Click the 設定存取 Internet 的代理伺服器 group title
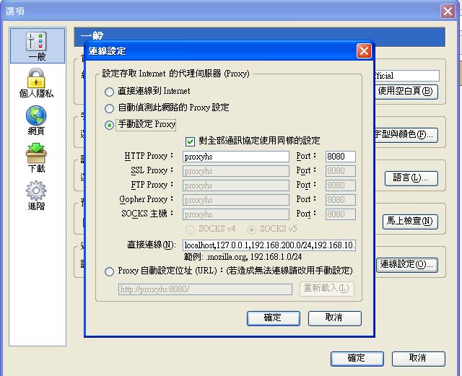Image resolution: width=462 pixels, height=376 pixels. point(175,74)
